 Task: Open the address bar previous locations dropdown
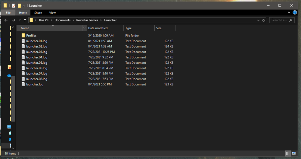[258, 20]
